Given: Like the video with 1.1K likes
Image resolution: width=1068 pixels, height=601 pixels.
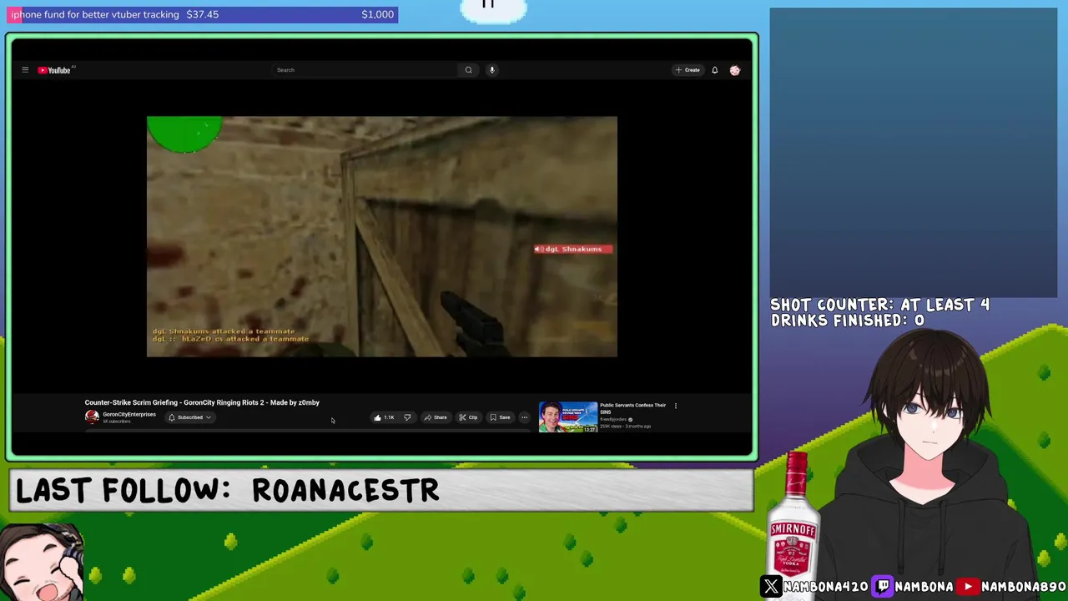Looking at the screenshot, I should pyautogui.click(x=385, y=417).
